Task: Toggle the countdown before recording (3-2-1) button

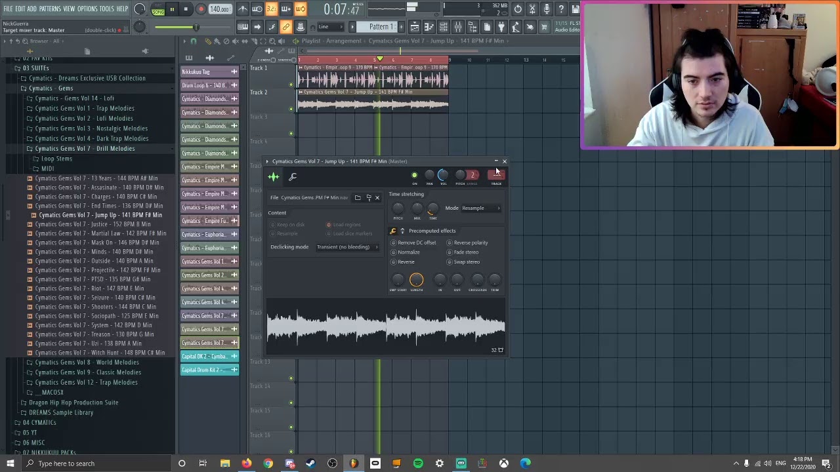Action: click(x=271, y=9)
